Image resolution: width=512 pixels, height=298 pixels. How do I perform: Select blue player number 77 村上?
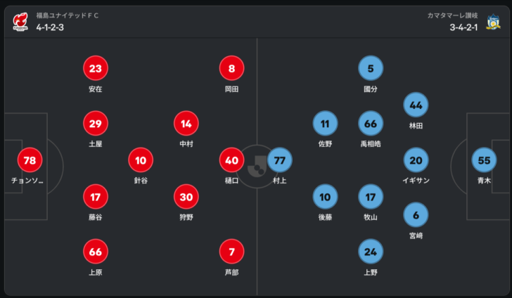(x=280, y=160)
